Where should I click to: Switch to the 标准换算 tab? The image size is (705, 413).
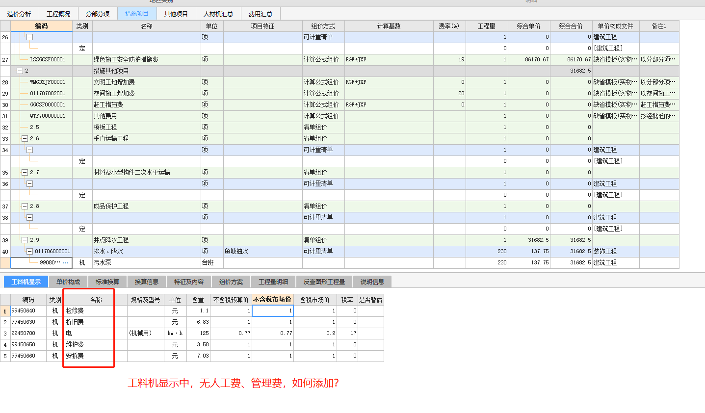point(107,282)
